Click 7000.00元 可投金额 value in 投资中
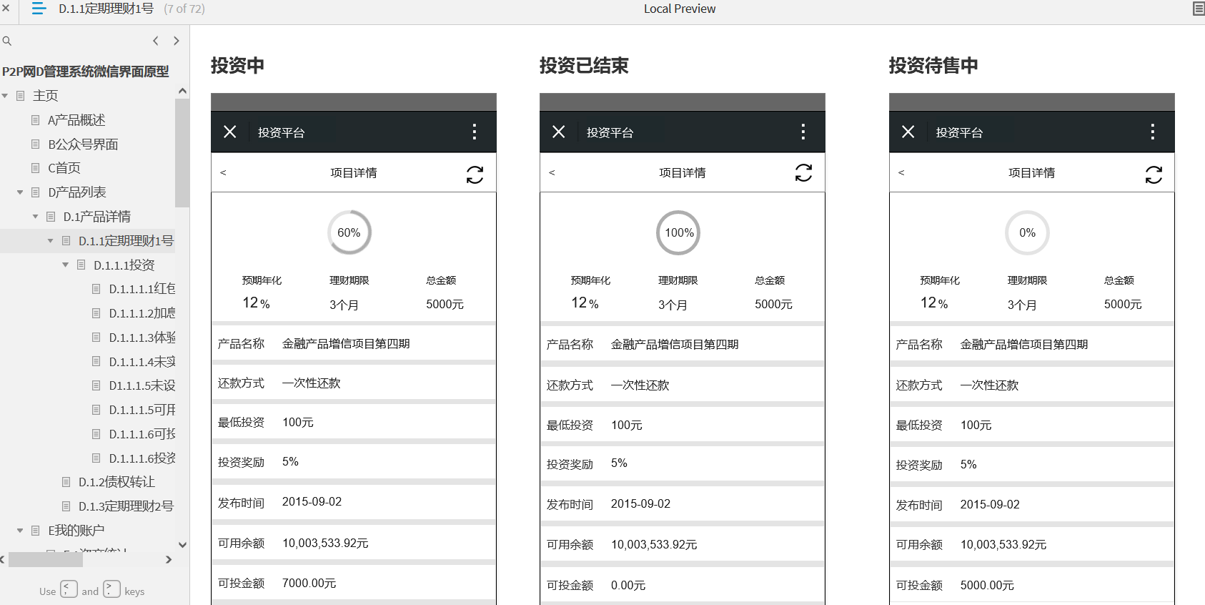The image size is (1205, 605). point(309,583)
